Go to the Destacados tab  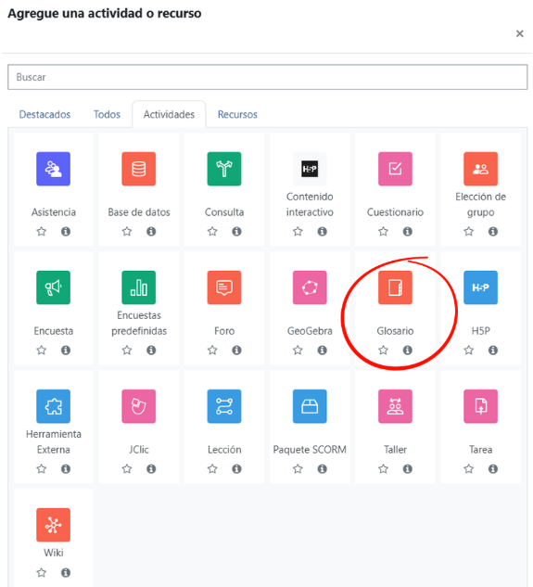[44, 114]
